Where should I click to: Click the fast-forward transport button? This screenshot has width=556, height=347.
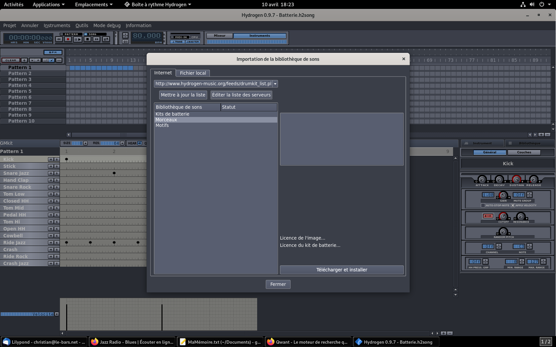pos(96,39)
